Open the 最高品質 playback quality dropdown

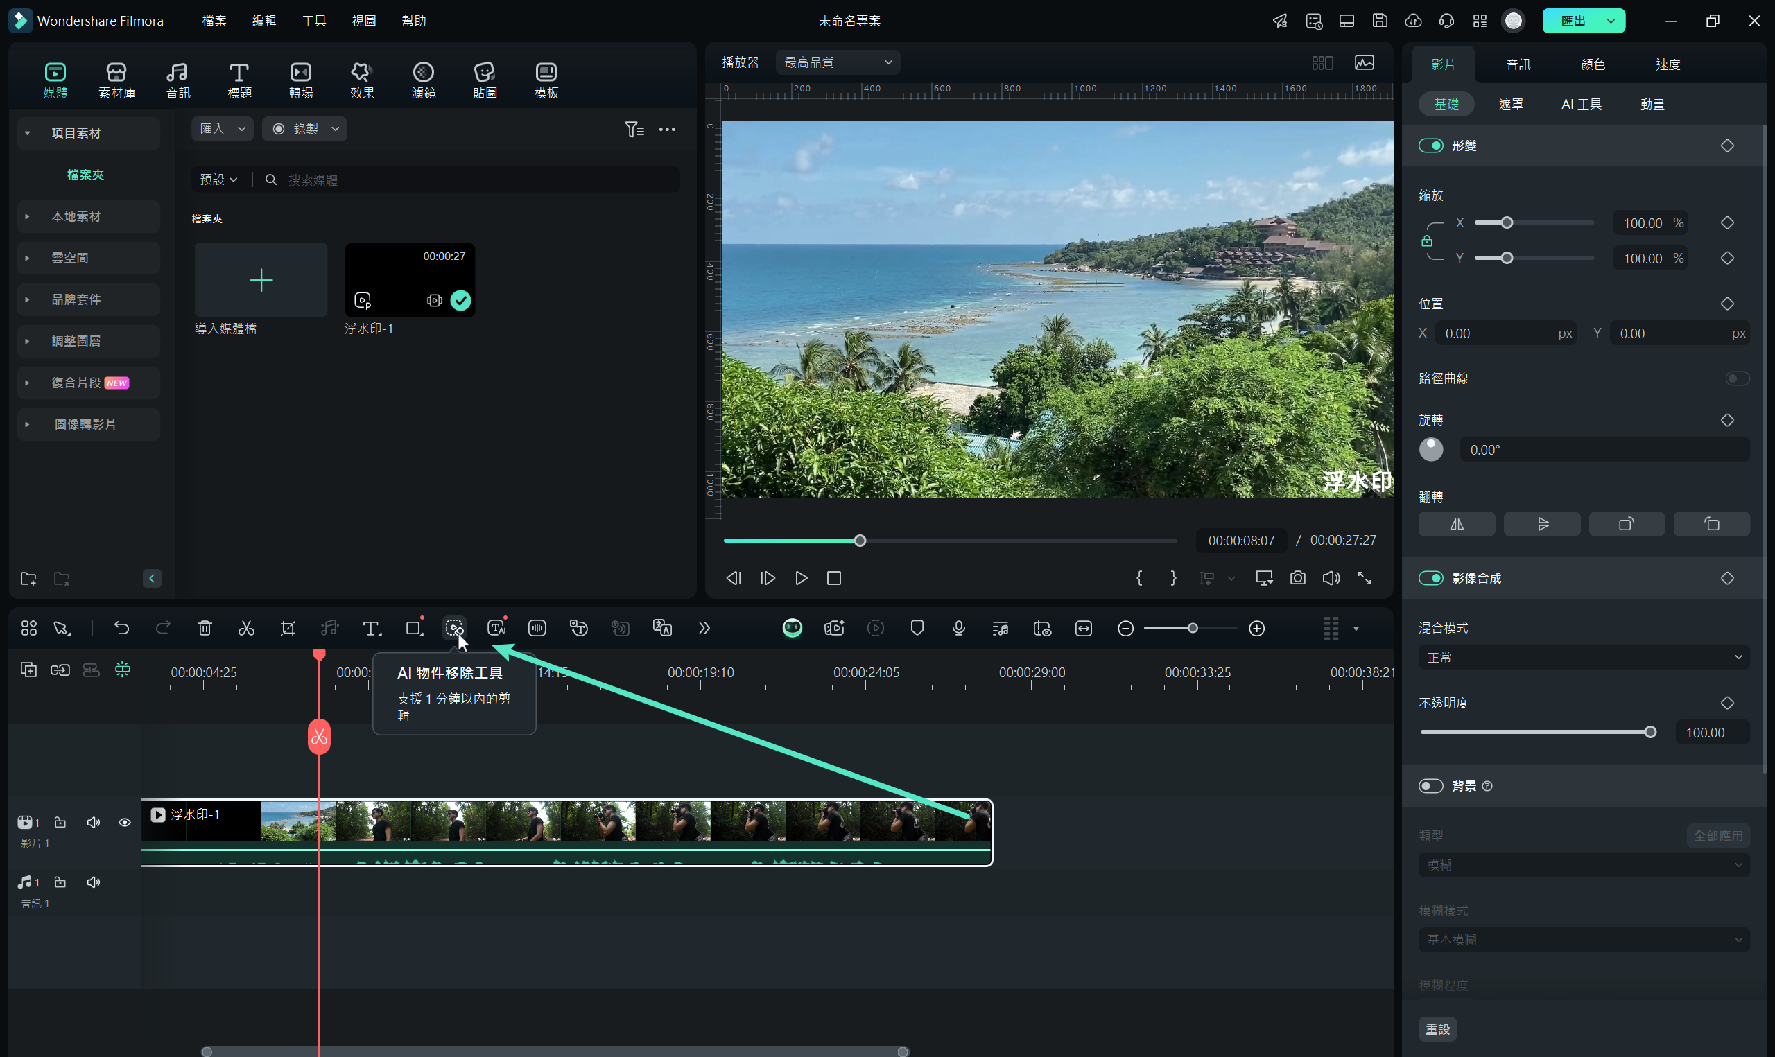[x=838, y=62]
